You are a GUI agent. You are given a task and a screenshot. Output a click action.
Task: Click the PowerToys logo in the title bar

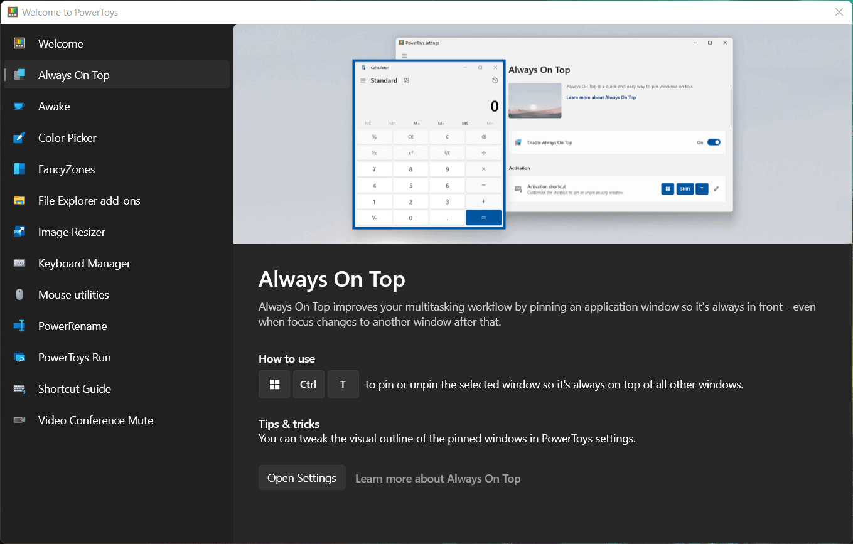pyautogui.click(x=13, y=12)
